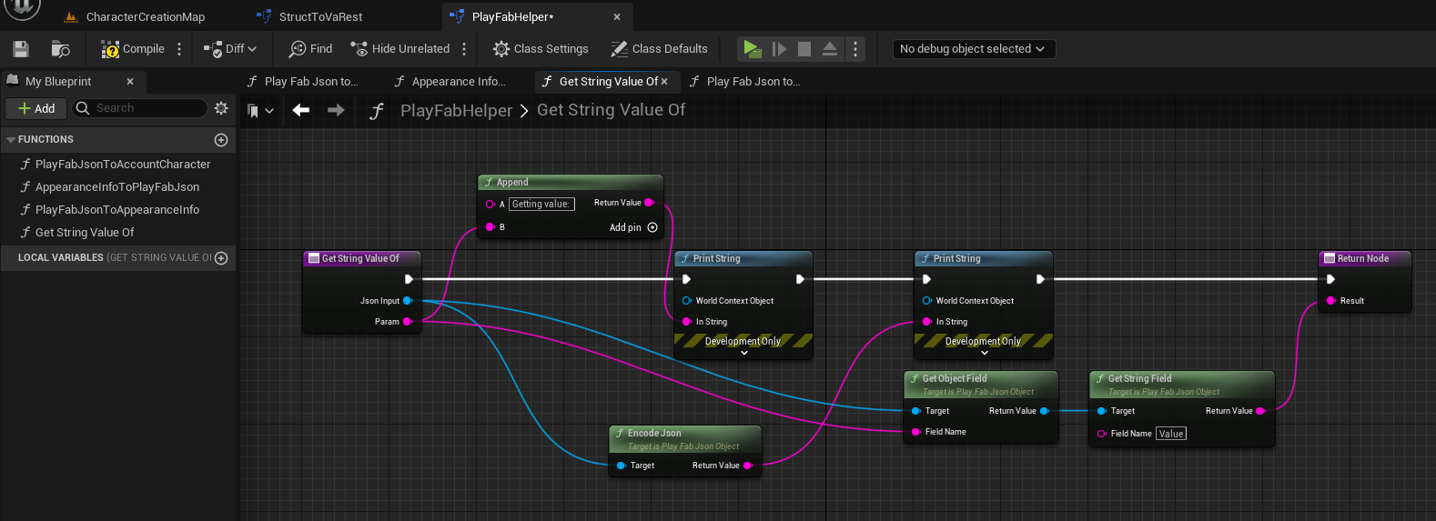Open Hide Unrelated options menu dots

[464, 49]
